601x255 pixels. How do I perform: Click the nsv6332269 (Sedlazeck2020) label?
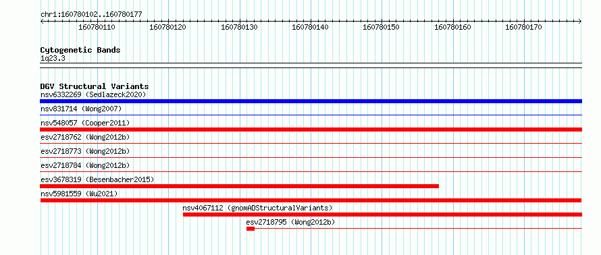click(x=93, y=94)
